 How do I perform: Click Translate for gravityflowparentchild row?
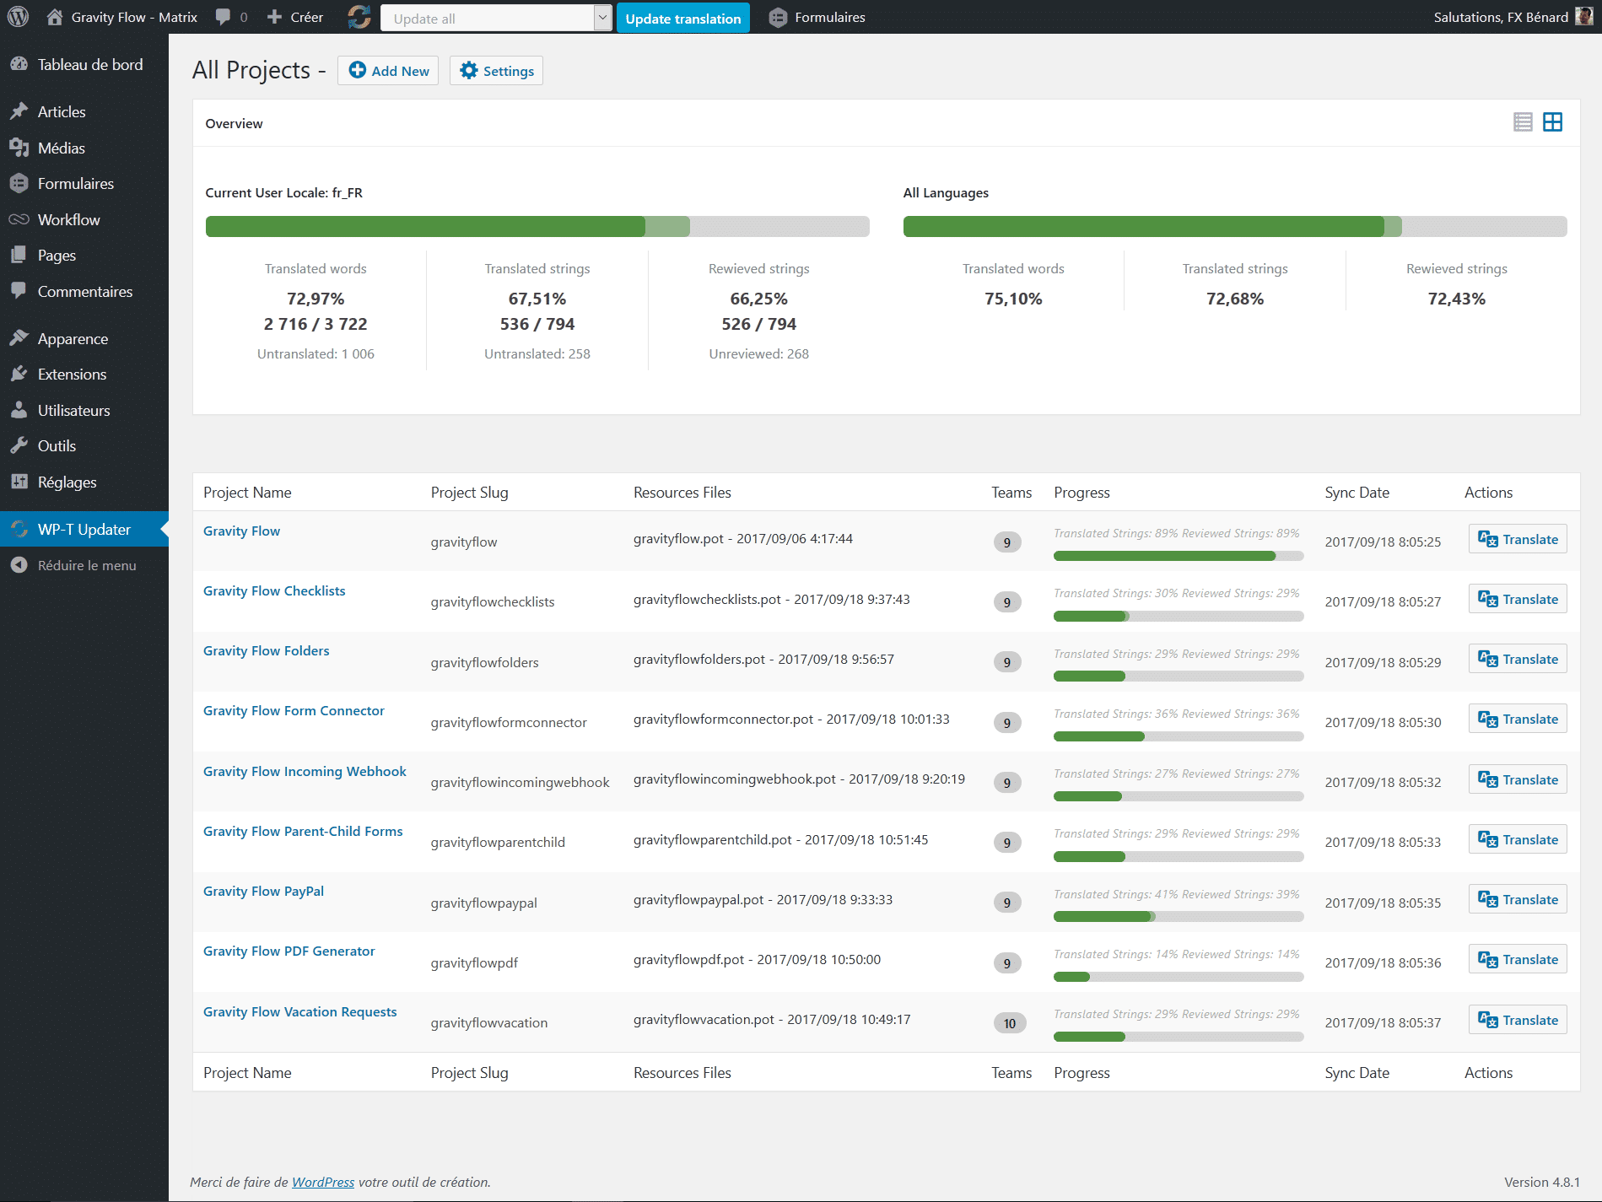click(x=1518, y=839)
